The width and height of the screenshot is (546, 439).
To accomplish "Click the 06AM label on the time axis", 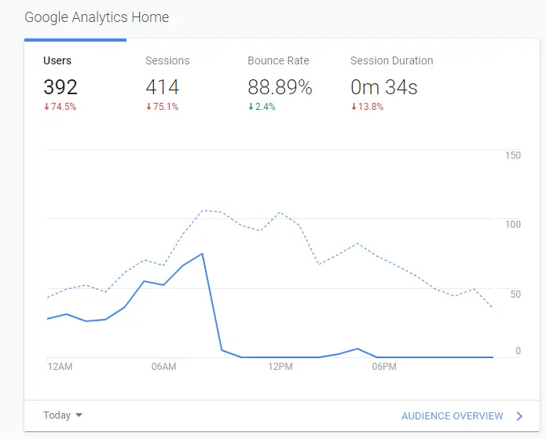I will tap(163, 367).
